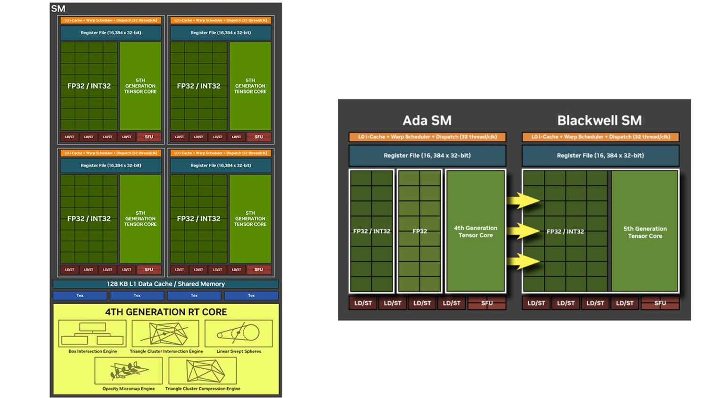Open the Opacity Micromap Engine icon
The width and height of the screenshot is (707, 398).
tap(129, 371)
